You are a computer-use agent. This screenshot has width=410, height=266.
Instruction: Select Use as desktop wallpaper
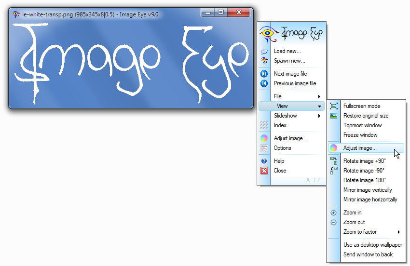pyautogui.click(x=372, y=245)
